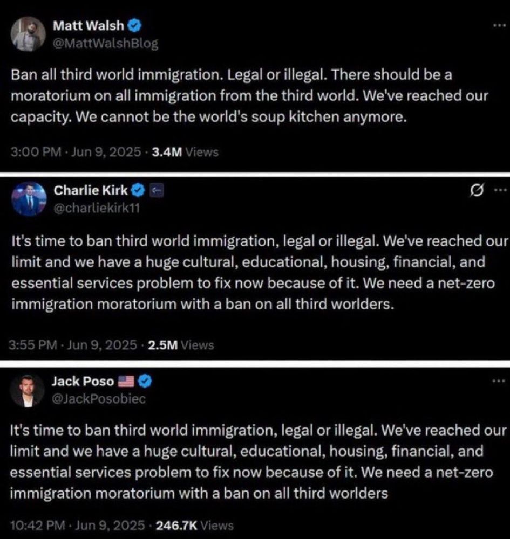Click Matt Walsh's tweet text body
The height and width of the screenshot is (539, 510).
[x=251, y=95]
